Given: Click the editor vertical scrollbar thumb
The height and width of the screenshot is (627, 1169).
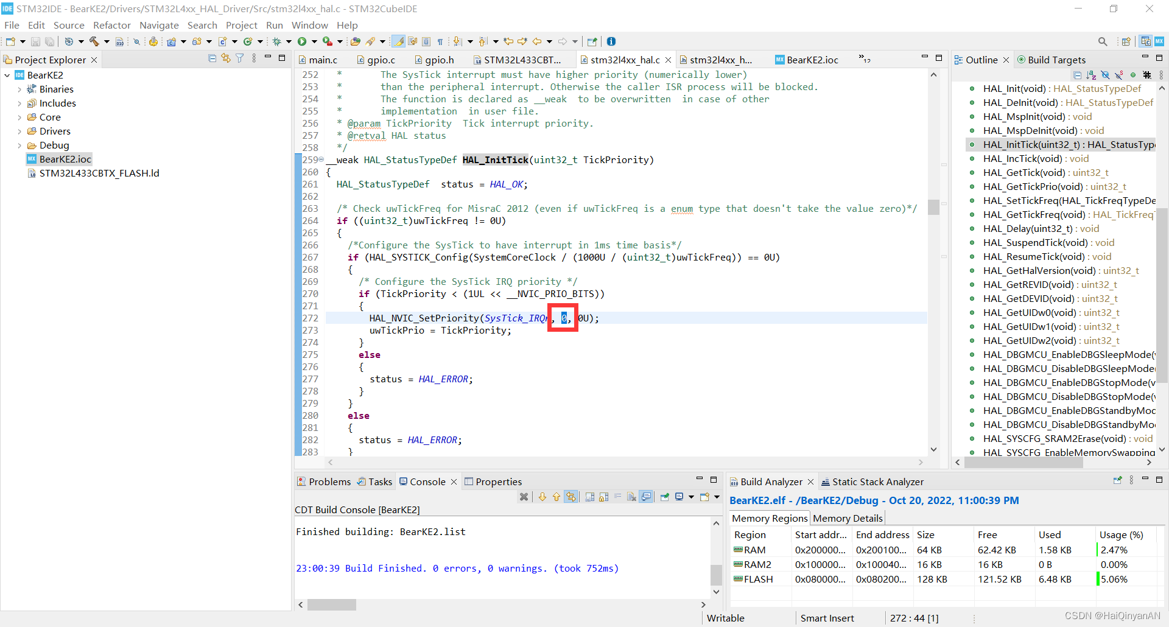Looking at the screenshot, I should click(933, 207).
